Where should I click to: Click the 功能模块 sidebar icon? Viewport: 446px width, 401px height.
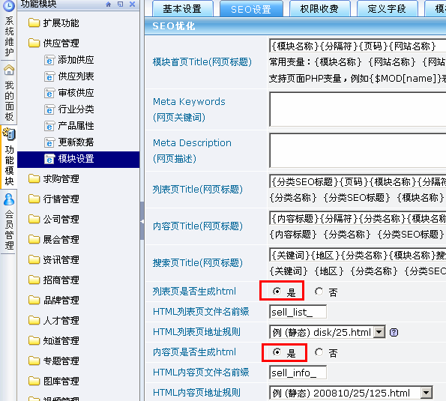pos(9,134)
